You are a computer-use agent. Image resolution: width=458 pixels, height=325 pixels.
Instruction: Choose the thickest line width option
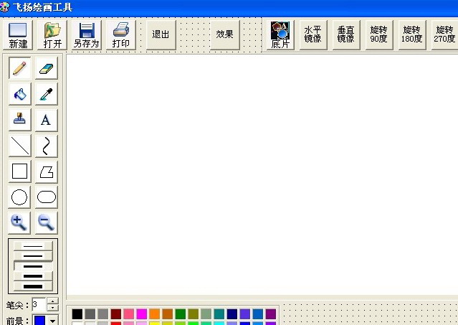click(33, 286)
